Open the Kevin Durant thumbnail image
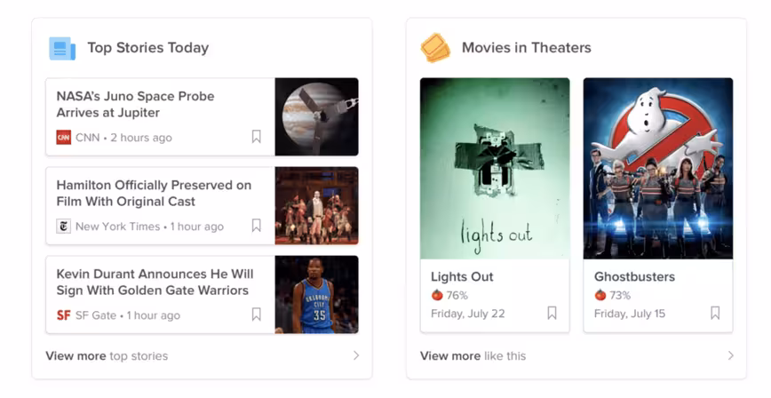The height and width of the screenshot is (398, 771). point(316,294)
